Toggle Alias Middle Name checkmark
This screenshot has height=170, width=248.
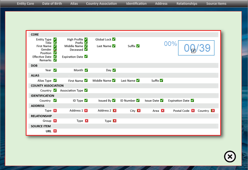114,80
